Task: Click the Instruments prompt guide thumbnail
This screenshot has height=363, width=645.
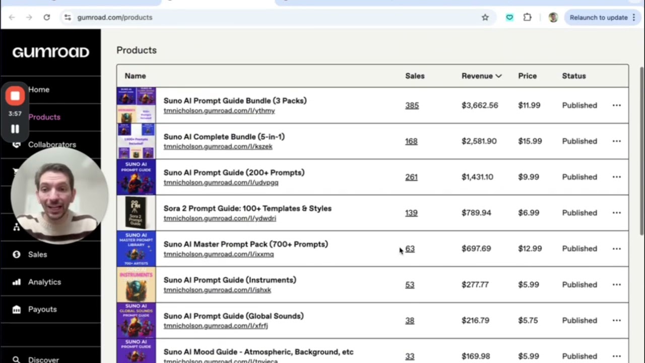Action: (137, 284)
